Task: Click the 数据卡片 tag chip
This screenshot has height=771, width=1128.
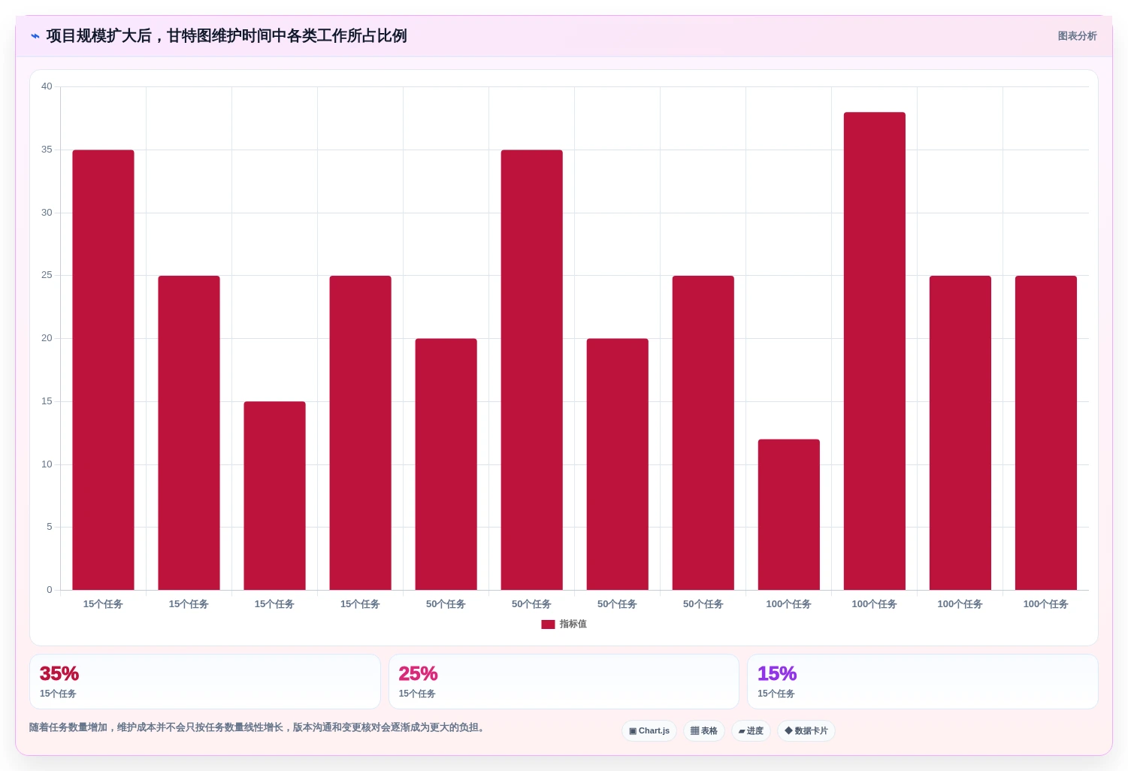Action: [x=806, y=731]
